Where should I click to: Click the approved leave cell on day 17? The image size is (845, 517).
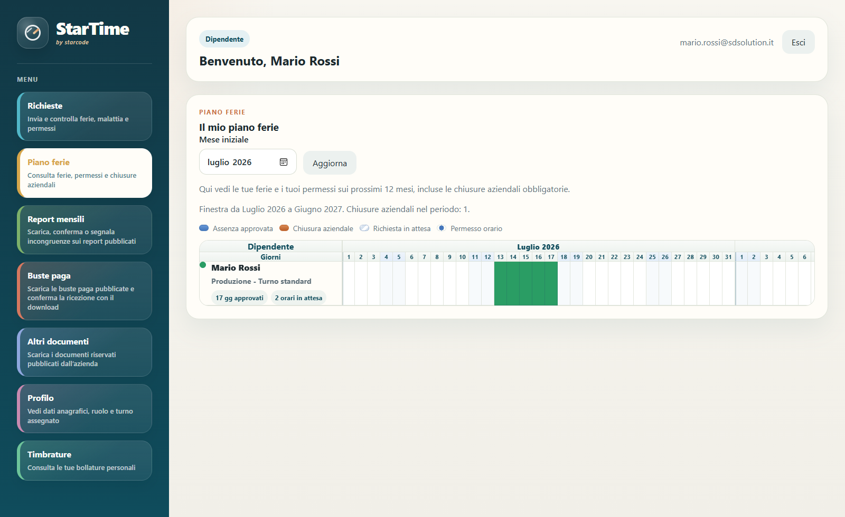[551, 283]
